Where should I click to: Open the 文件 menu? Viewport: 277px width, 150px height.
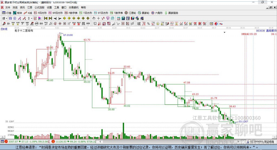8,7
